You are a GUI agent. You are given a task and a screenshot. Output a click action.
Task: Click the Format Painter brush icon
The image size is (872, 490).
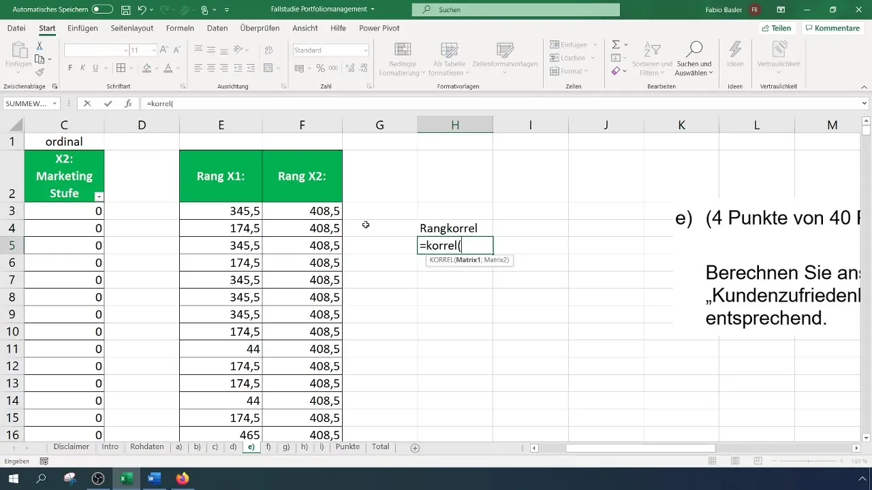click(40, 73)
